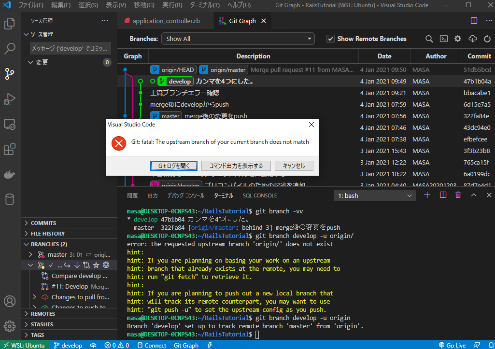This screenshot has height=349, width=495.
Task: Collapse the BRANCHES (2) section
Action: pyautogui.click(x=70, y=244)
